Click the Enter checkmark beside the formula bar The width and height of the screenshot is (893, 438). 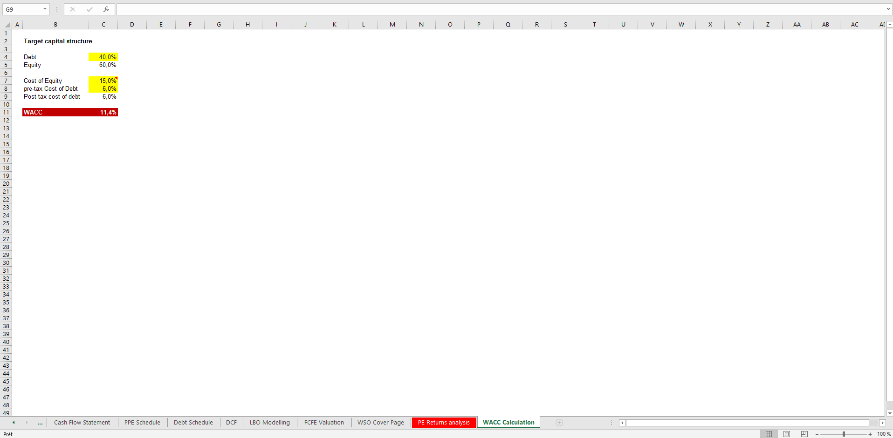click(89, 9)
